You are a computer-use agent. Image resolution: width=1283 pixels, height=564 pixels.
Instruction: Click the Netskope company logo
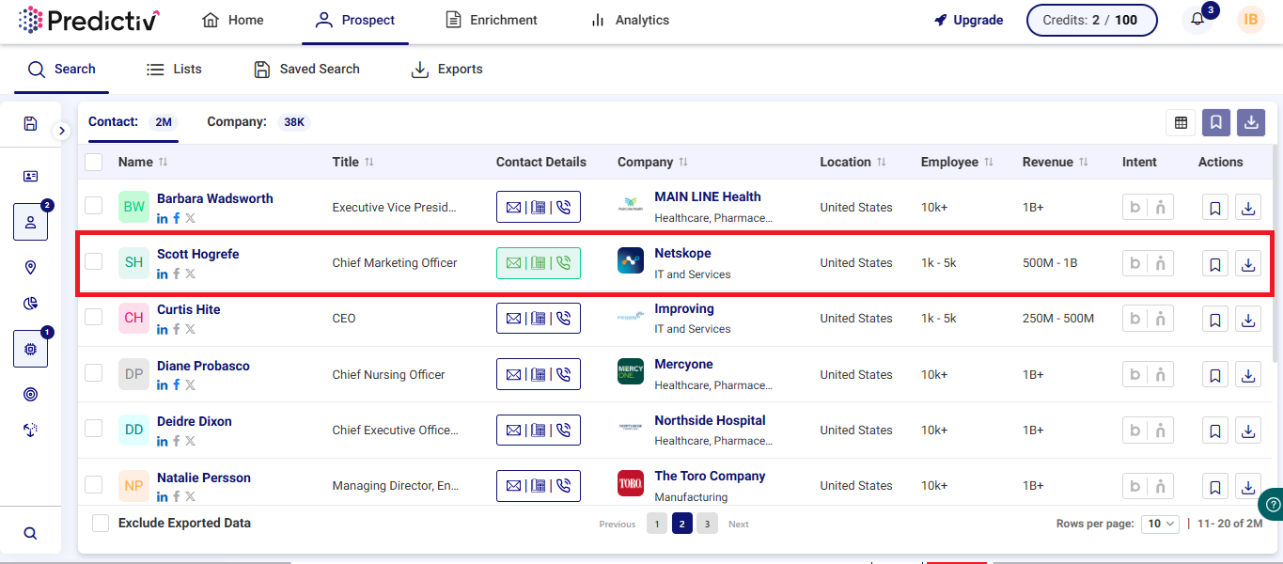point(631,261)
